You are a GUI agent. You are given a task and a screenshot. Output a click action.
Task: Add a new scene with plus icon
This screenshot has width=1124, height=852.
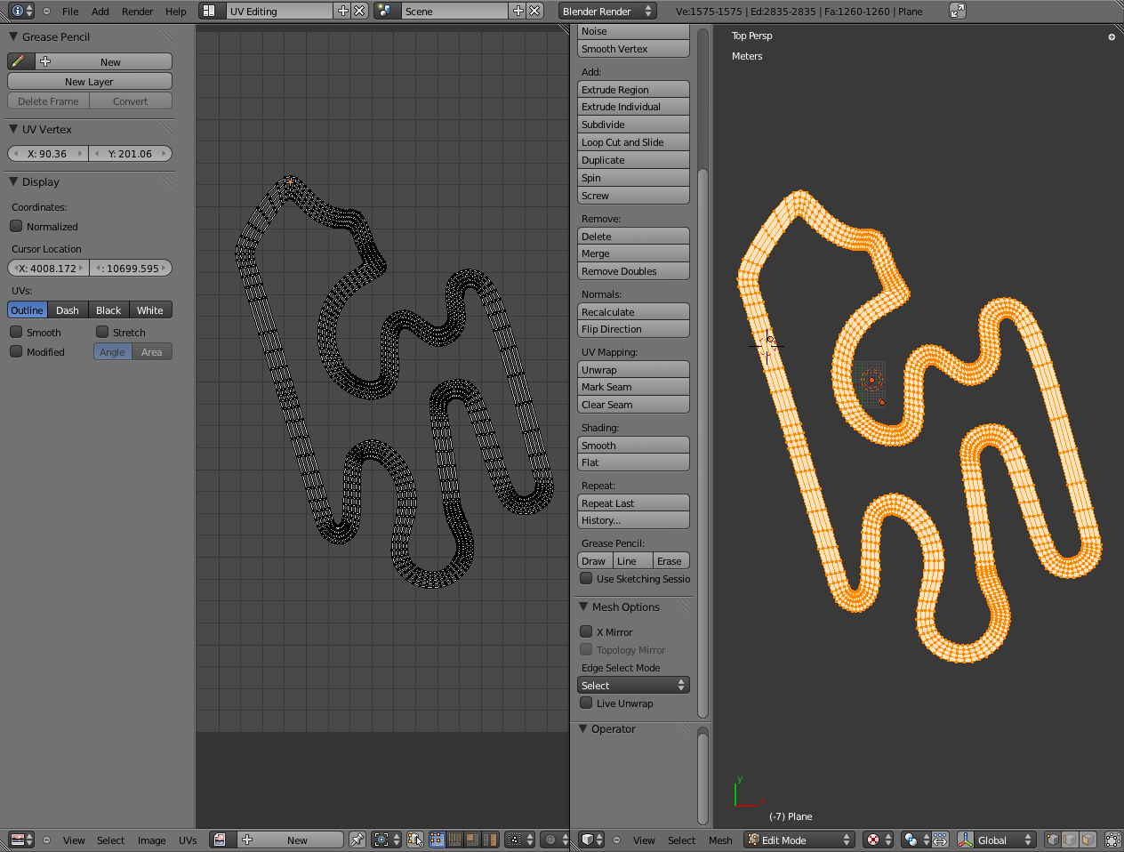point(518,11)
